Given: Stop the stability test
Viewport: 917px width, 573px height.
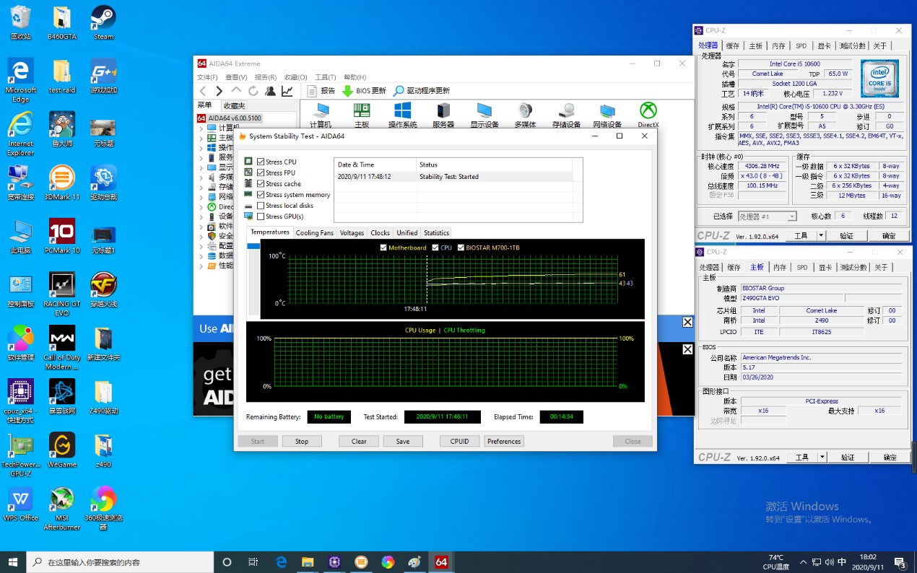Looking at the screenshot, I should 302,442.
